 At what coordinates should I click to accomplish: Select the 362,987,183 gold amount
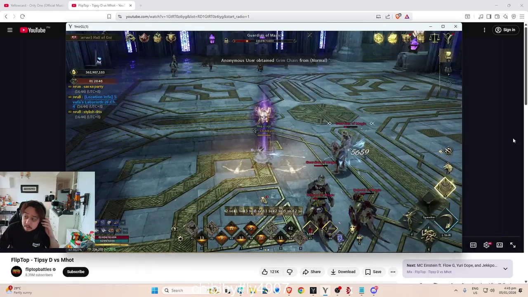(x=95, y=72)
